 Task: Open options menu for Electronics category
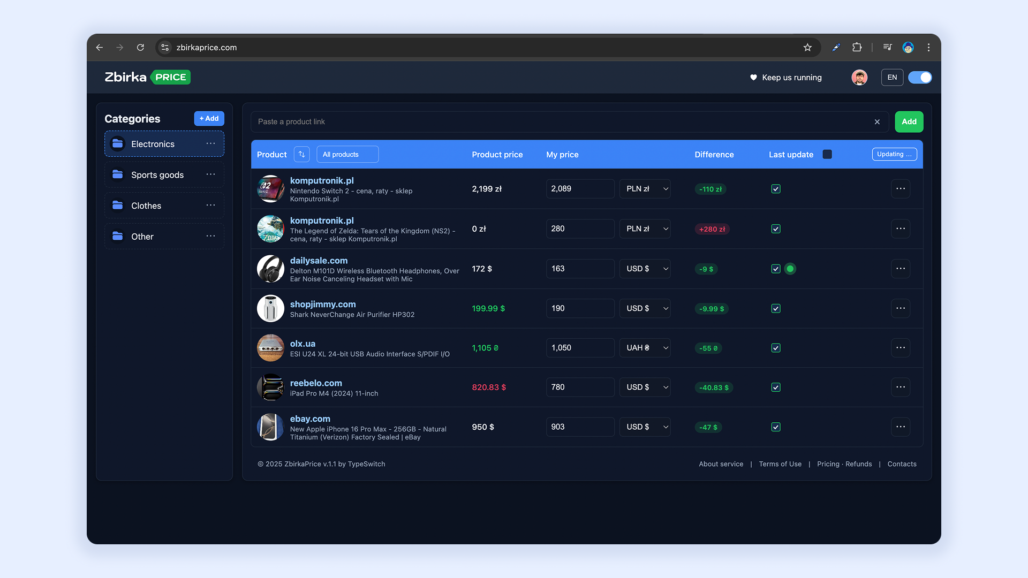click(210, 143)
